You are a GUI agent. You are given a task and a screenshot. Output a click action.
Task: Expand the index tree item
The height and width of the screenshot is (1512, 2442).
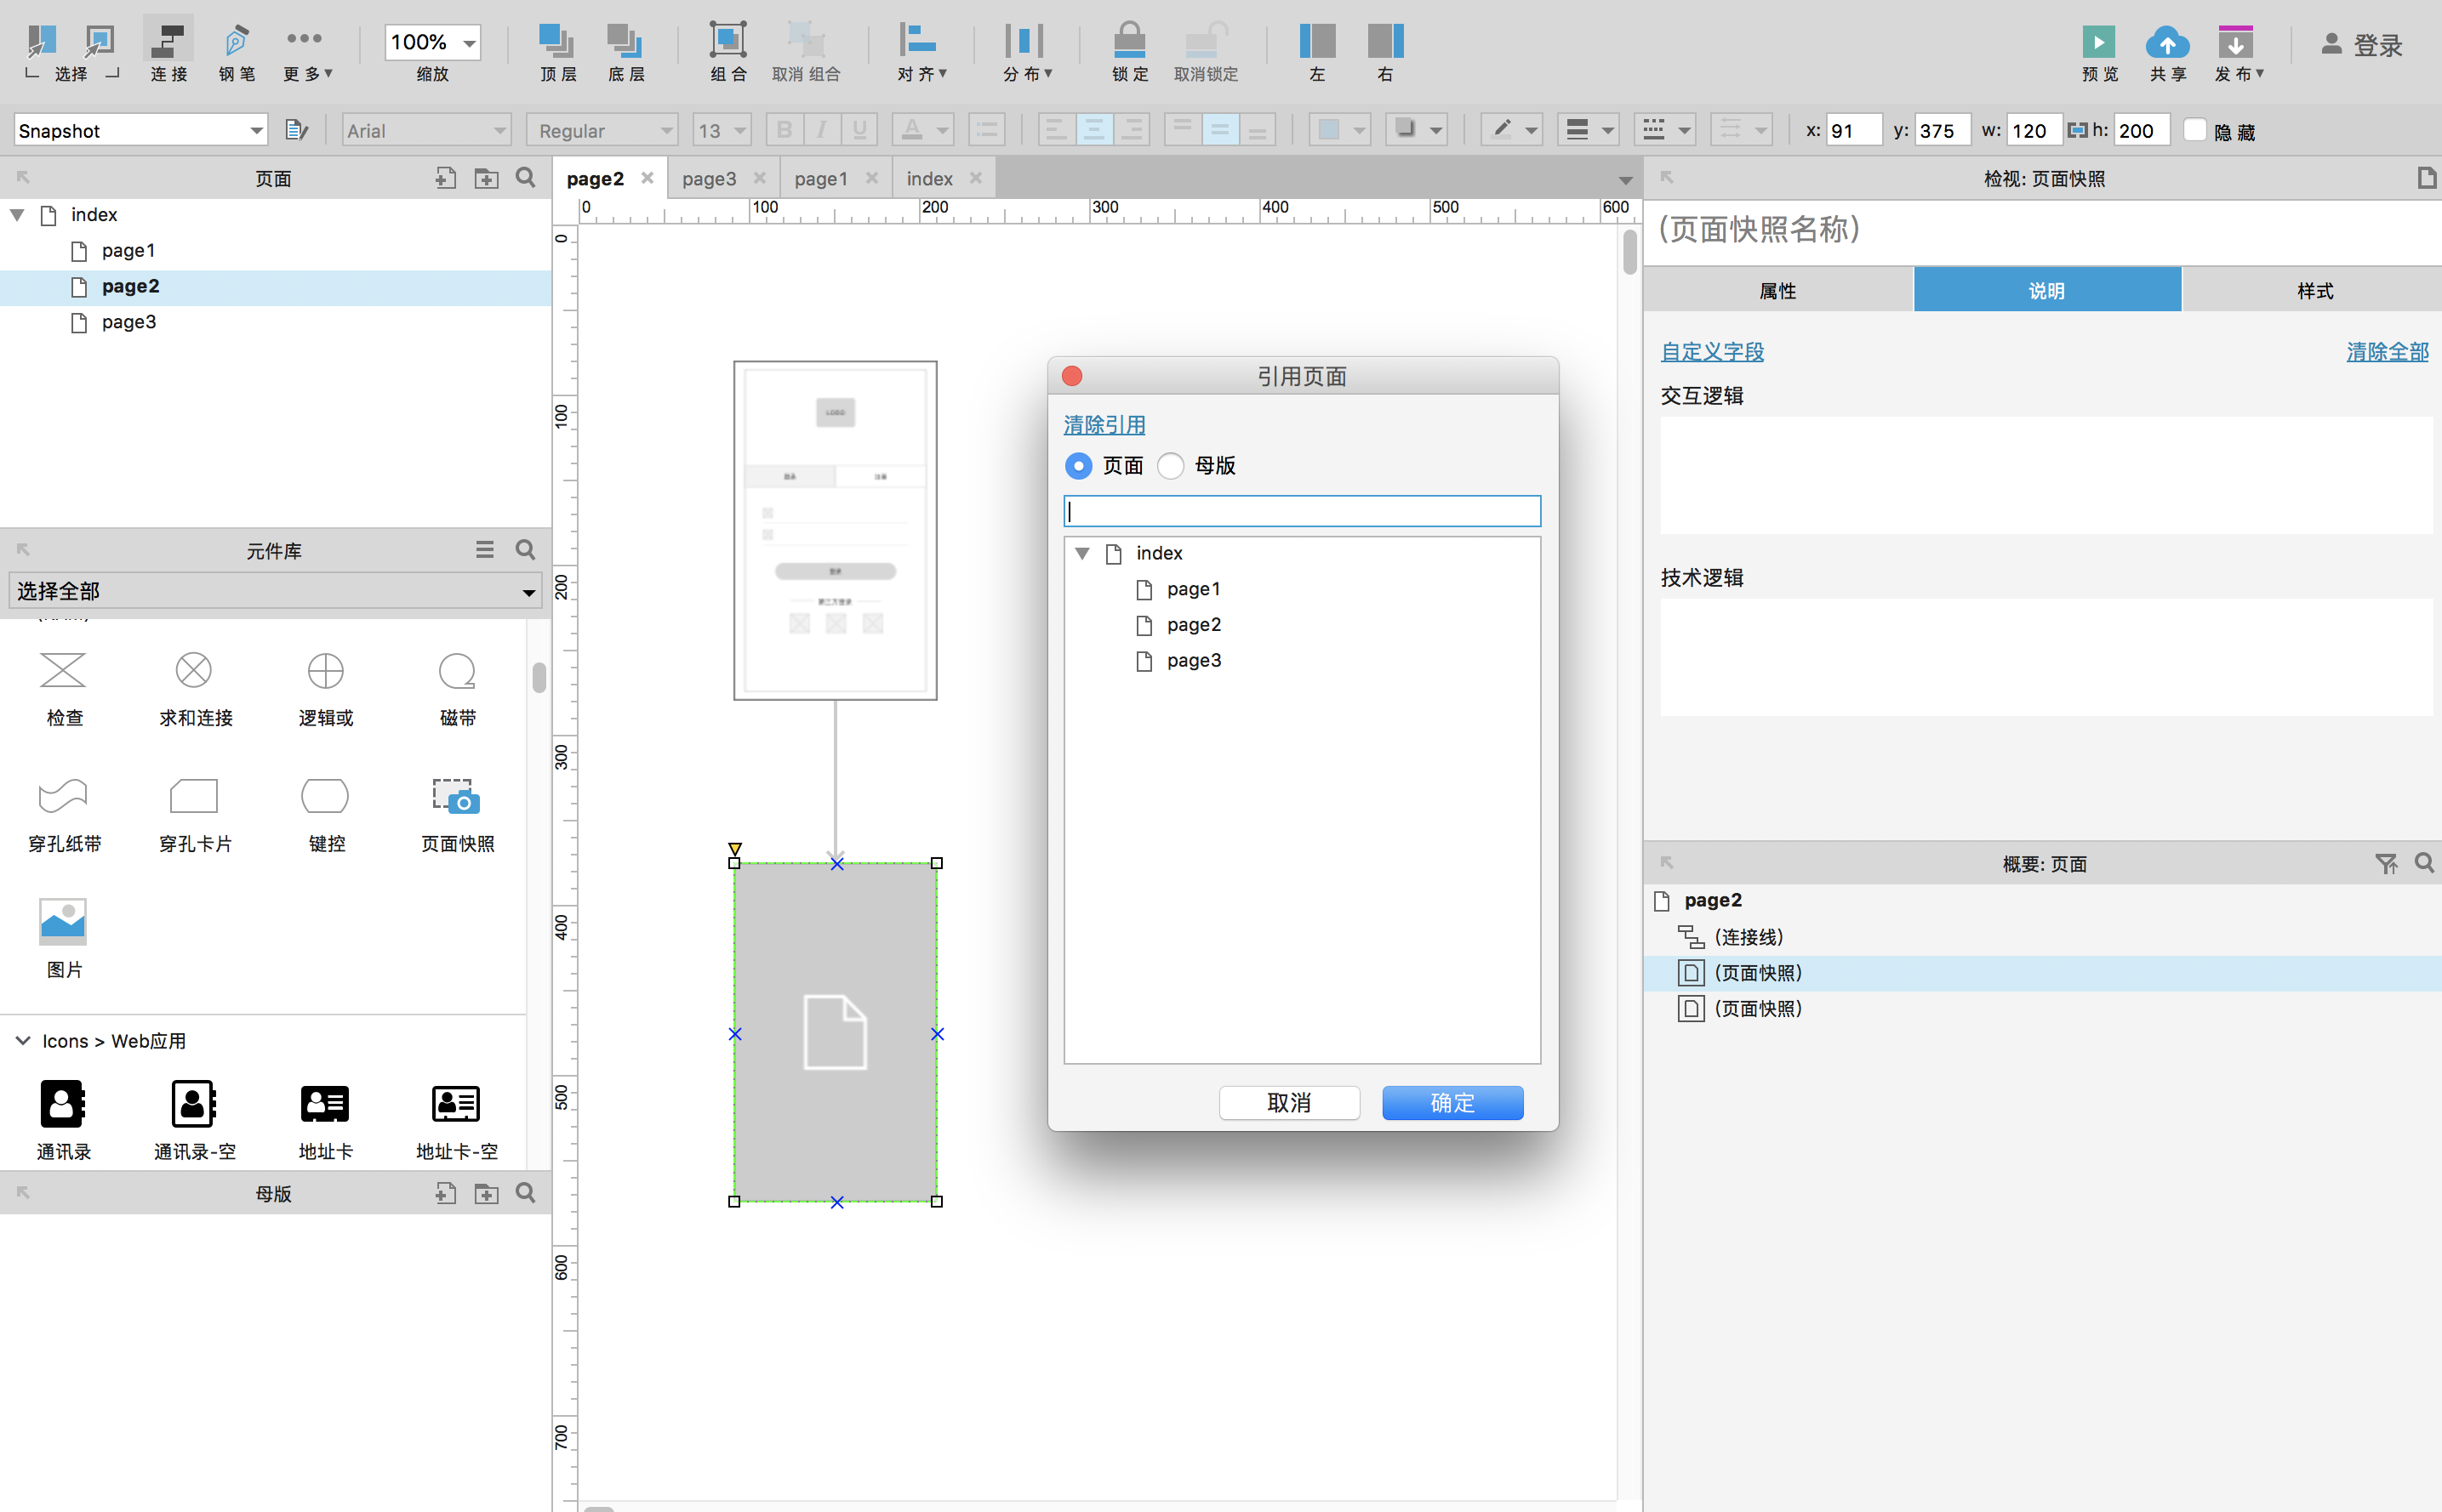point(1085,551)
